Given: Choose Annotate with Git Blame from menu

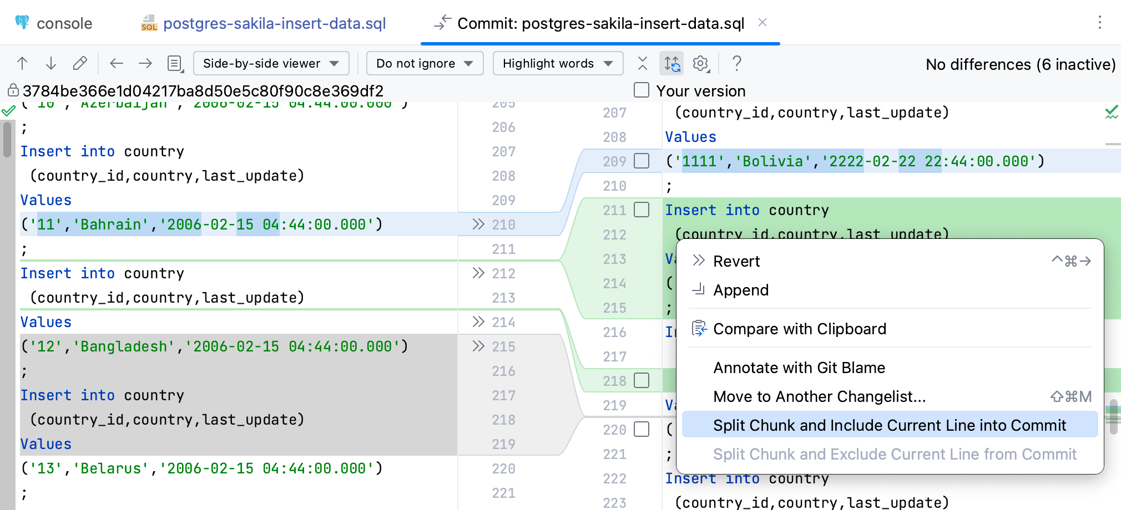Looking at the screenshot, I should (799, 368).
